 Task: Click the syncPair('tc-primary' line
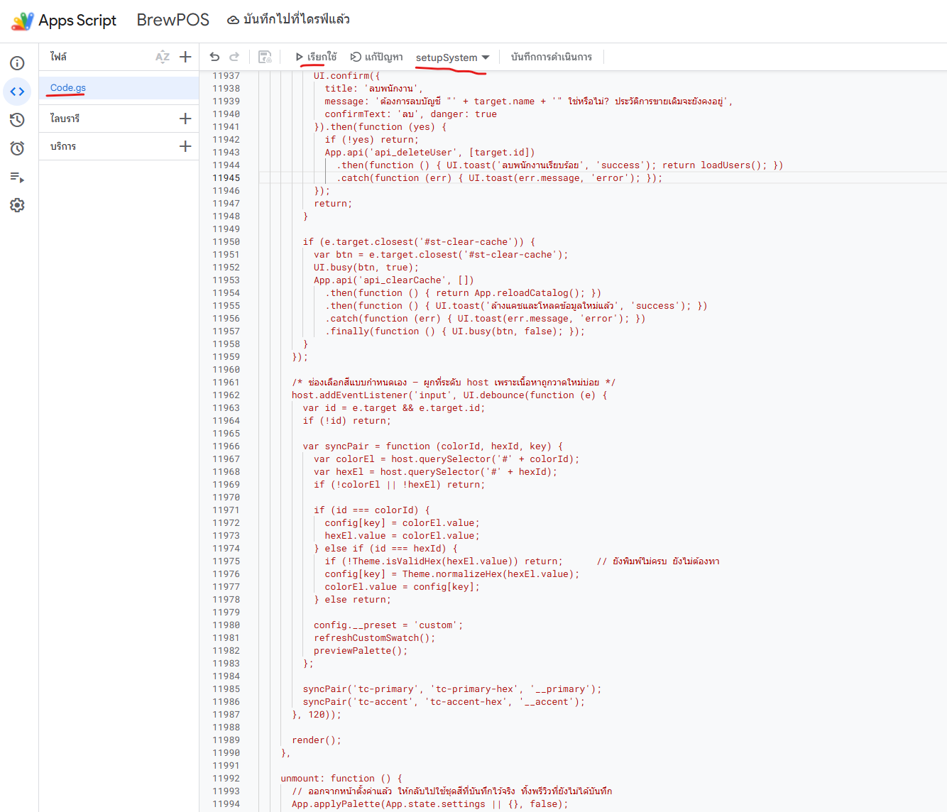click(x=452, y=689)
